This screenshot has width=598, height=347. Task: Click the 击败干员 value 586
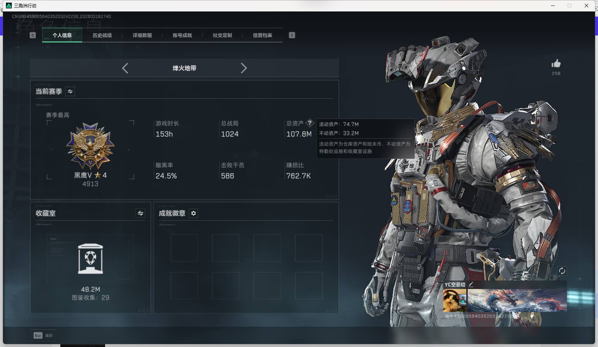coord(228,176)
